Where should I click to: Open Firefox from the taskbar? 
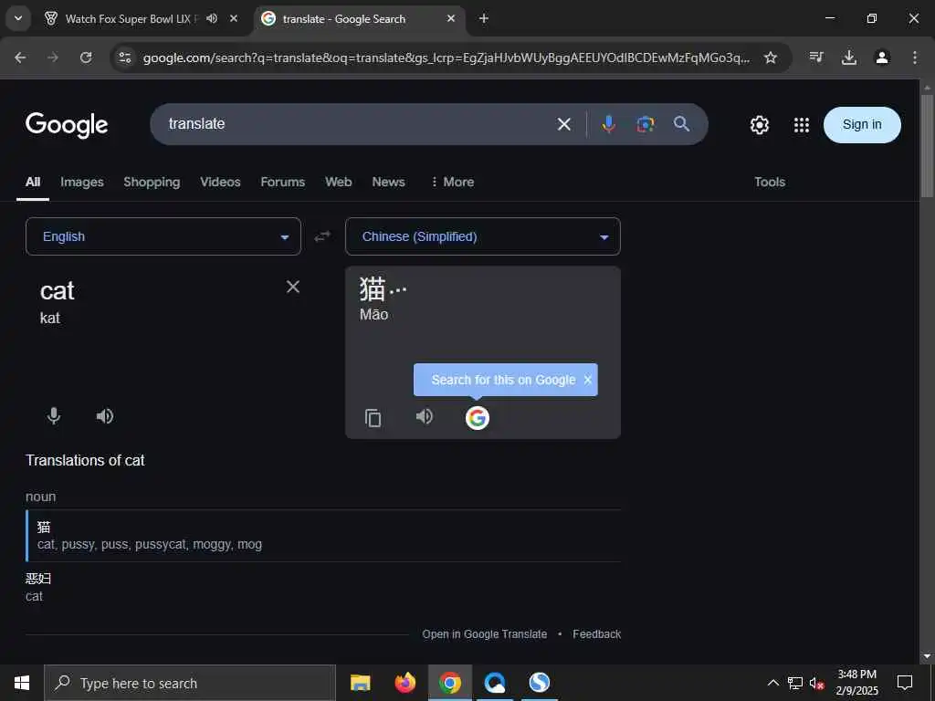click(x=404, y=683)
